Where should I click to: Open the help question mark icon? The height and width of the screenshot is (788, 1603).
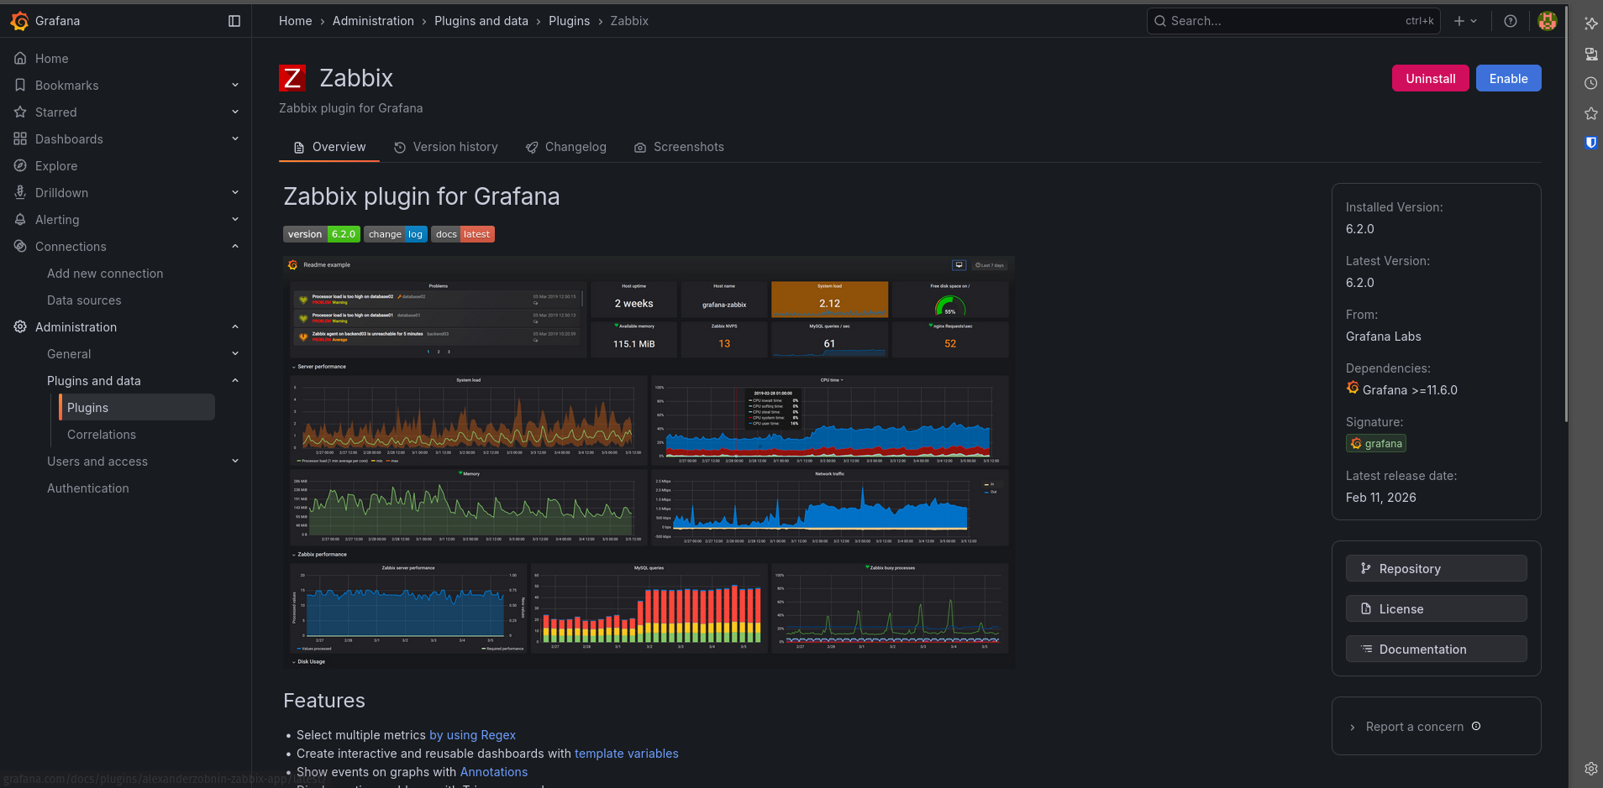1511,21
